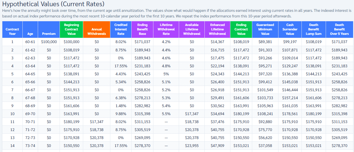The image size is (354, 152).
Task: Click annual withdrawals $18,738 in year 12
Action: point(97,130)
